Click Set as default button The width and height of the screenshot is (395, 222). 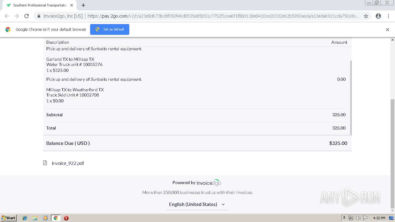110,29
